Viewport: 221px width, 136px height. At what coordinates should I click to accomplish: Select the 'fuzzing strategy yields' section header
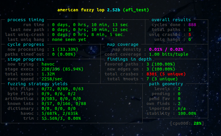[x=38, y=84]
